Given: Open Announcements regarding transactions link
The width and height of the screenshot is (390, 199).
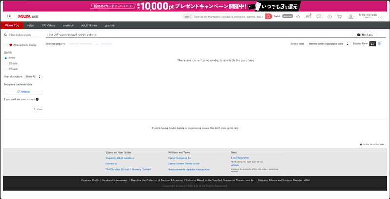Looking at the screenshot, I should point(189,169).
